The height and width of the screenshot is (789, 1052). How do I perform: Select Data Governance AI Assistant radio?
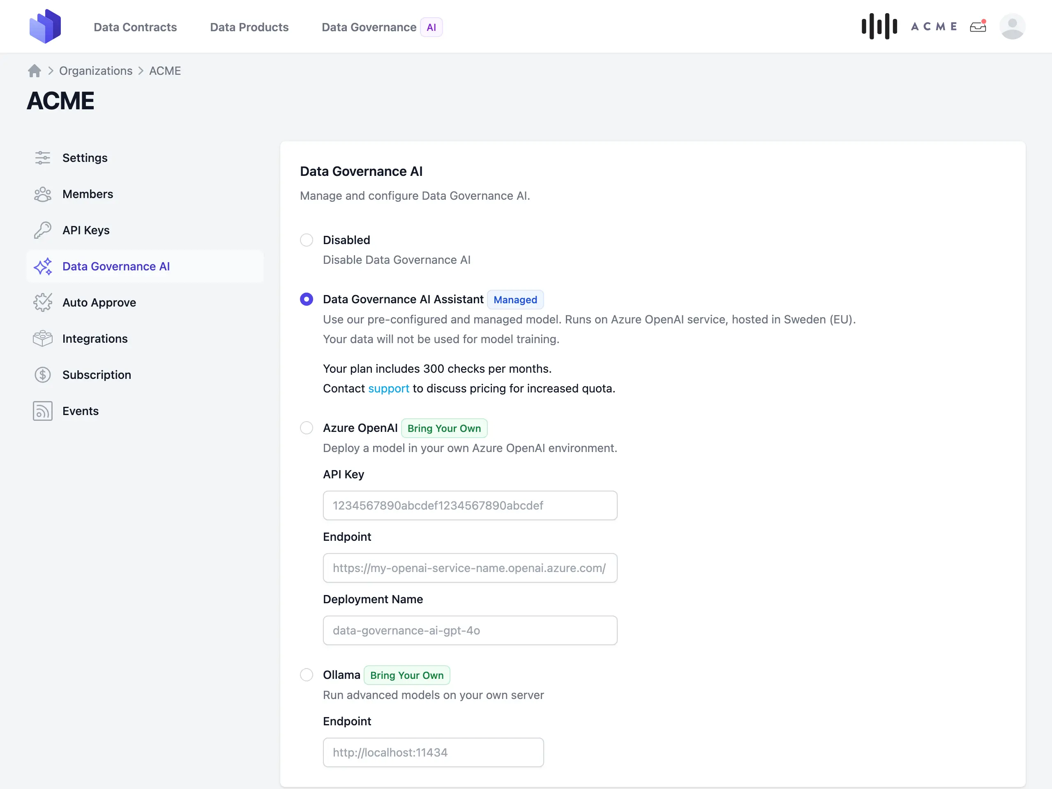pos(307,300)
